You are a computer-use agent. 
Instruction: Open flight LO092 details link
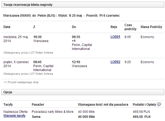[115, 62]
